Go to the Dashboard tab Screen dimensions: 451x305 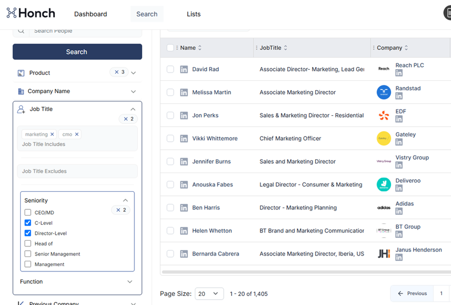91,14
